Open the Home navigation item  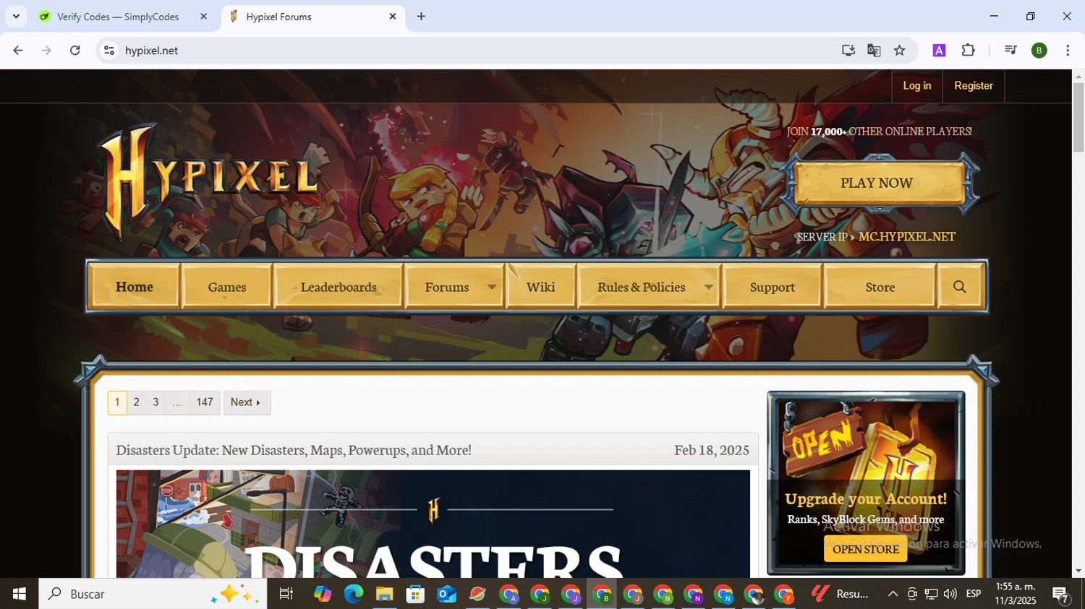[135, 287]
